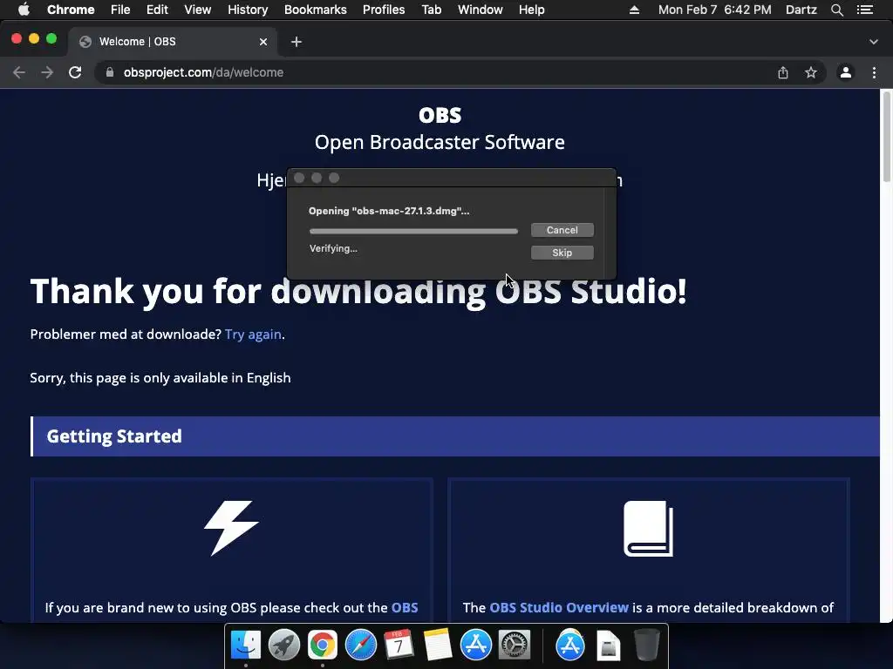Click the Getting Started heading
The image size is (893, 669).
click(114, 436)
